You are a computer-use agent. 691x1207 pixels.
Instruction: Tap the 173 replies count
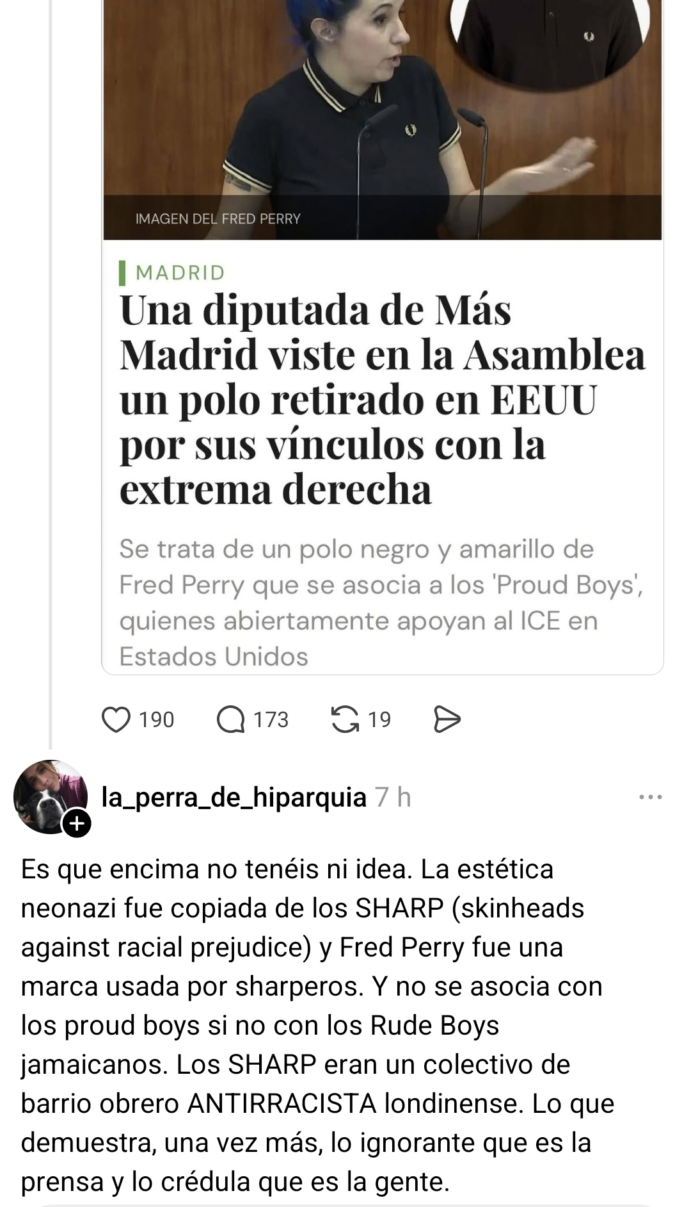coord(271,719)
